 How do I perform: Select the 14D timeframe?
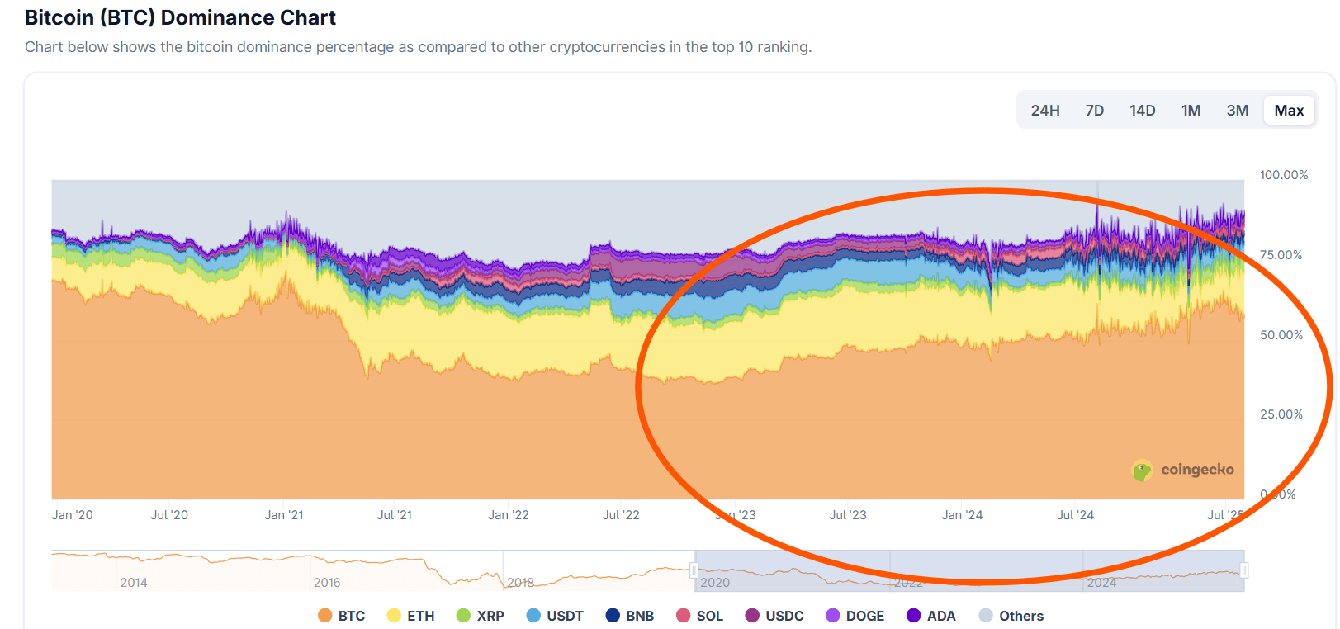(1142, 109)
